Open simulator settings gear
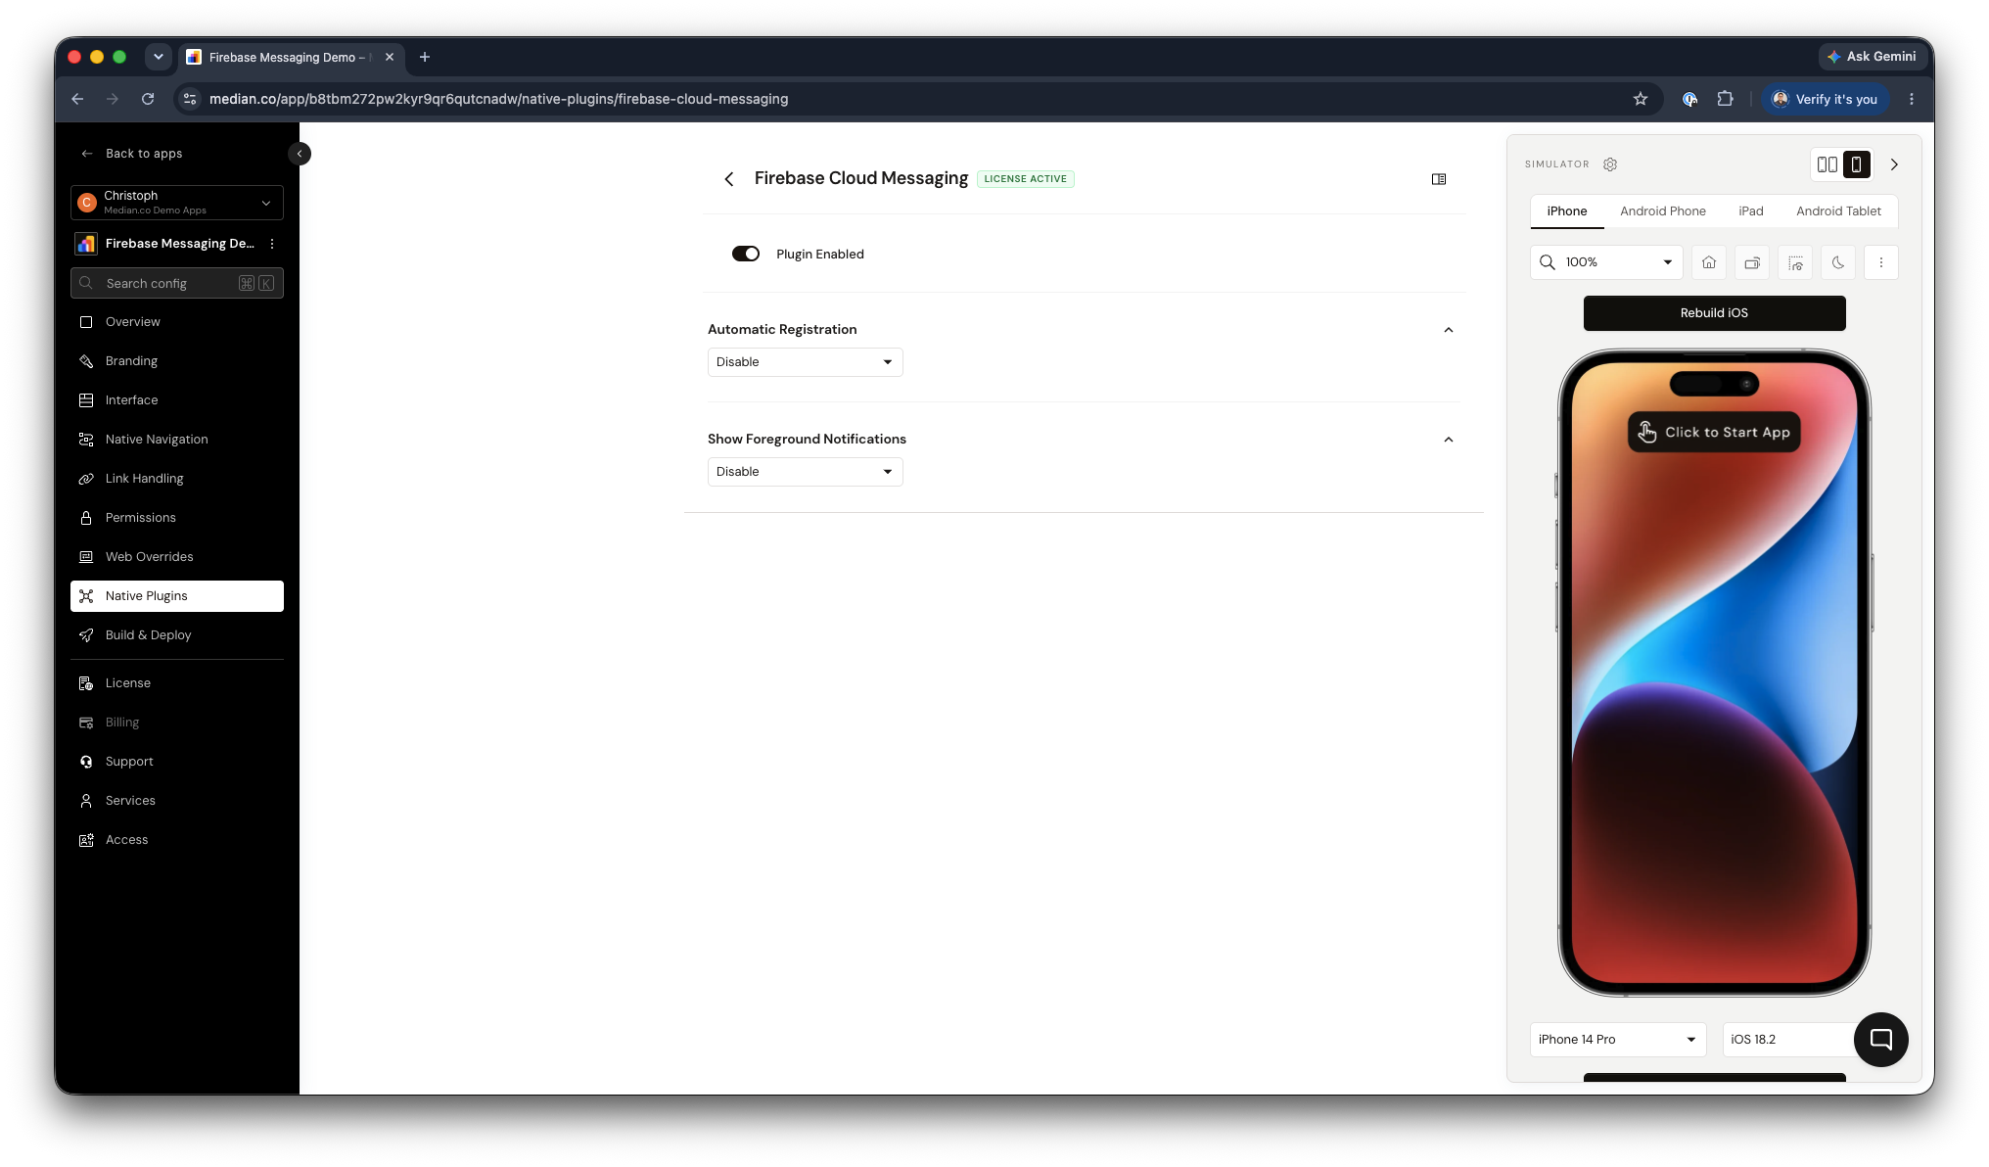The image size is (1989, 1167). [1610, 164]
